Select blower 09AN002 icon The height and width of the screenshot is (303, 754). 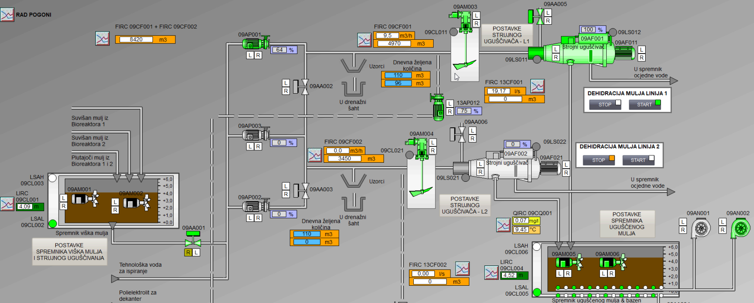[740, 228]
